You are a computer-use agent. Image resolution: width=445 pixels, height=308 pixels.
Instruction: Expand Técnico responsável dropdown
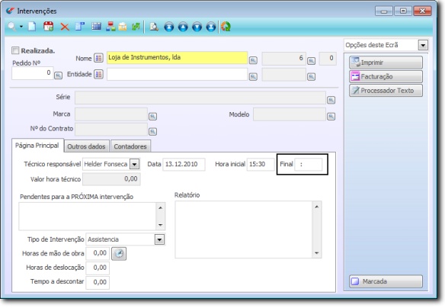click(135, 164)
